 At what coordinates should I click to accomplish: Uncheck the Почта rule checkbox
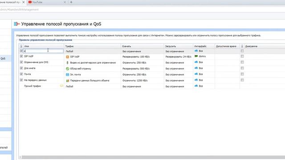[x=21, y=74]
